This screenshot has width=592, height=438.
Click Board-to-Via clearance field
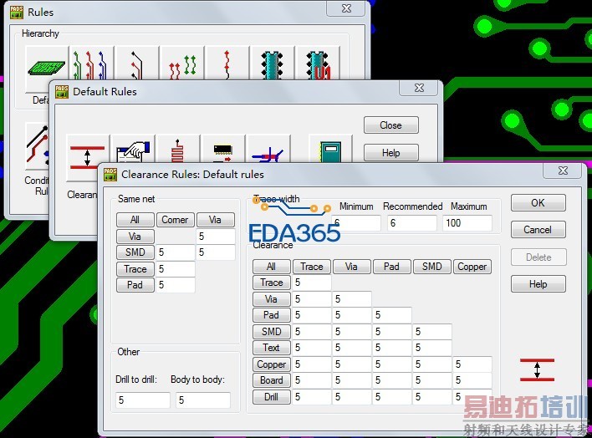point(352,380)
